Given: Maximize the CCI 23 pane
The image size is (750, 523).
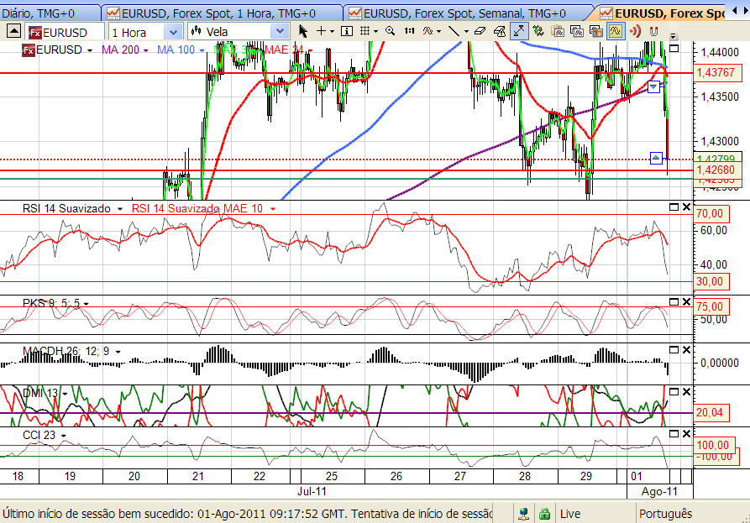Looking at the screenshot, I should (674, 434).
